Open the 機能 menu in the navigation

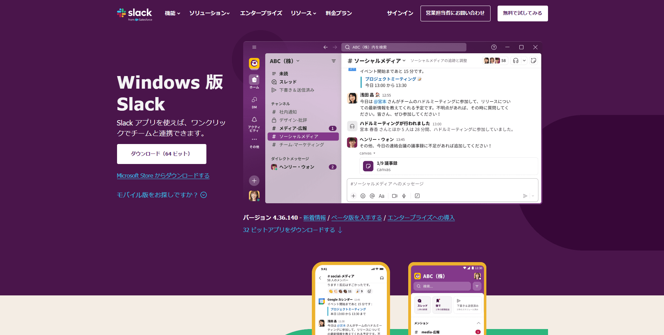[x=172, y=13]
